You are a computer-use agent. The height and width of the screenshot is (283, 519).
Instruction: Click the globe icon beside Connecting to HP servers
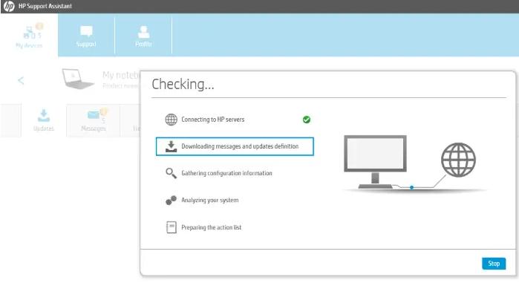coord(171,120)
